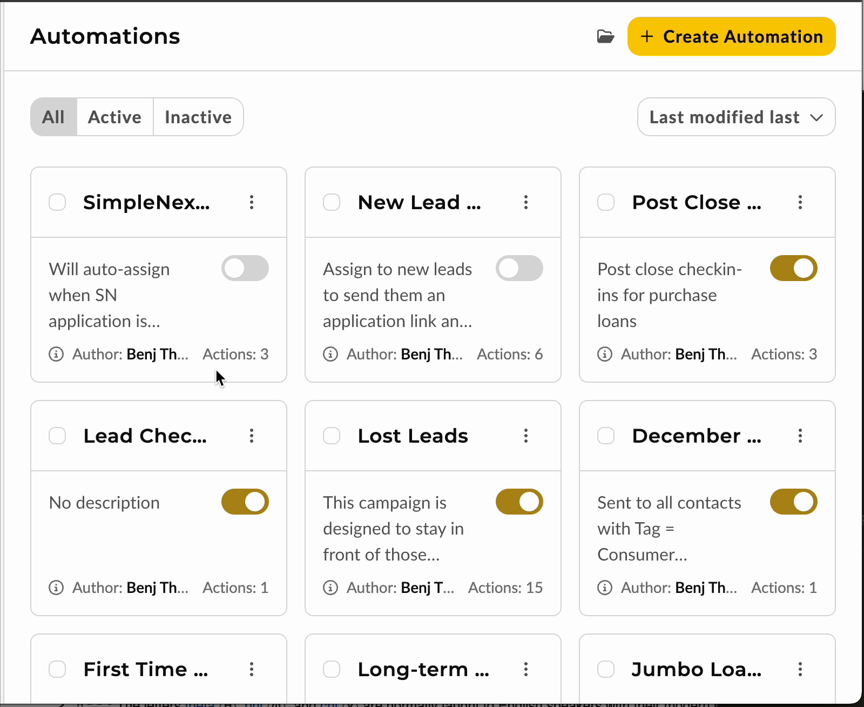The height and width of the screenshot is (707, 864).
Task: Check the SimpleNex... card checkbox
Action: (x=57, y=202)
